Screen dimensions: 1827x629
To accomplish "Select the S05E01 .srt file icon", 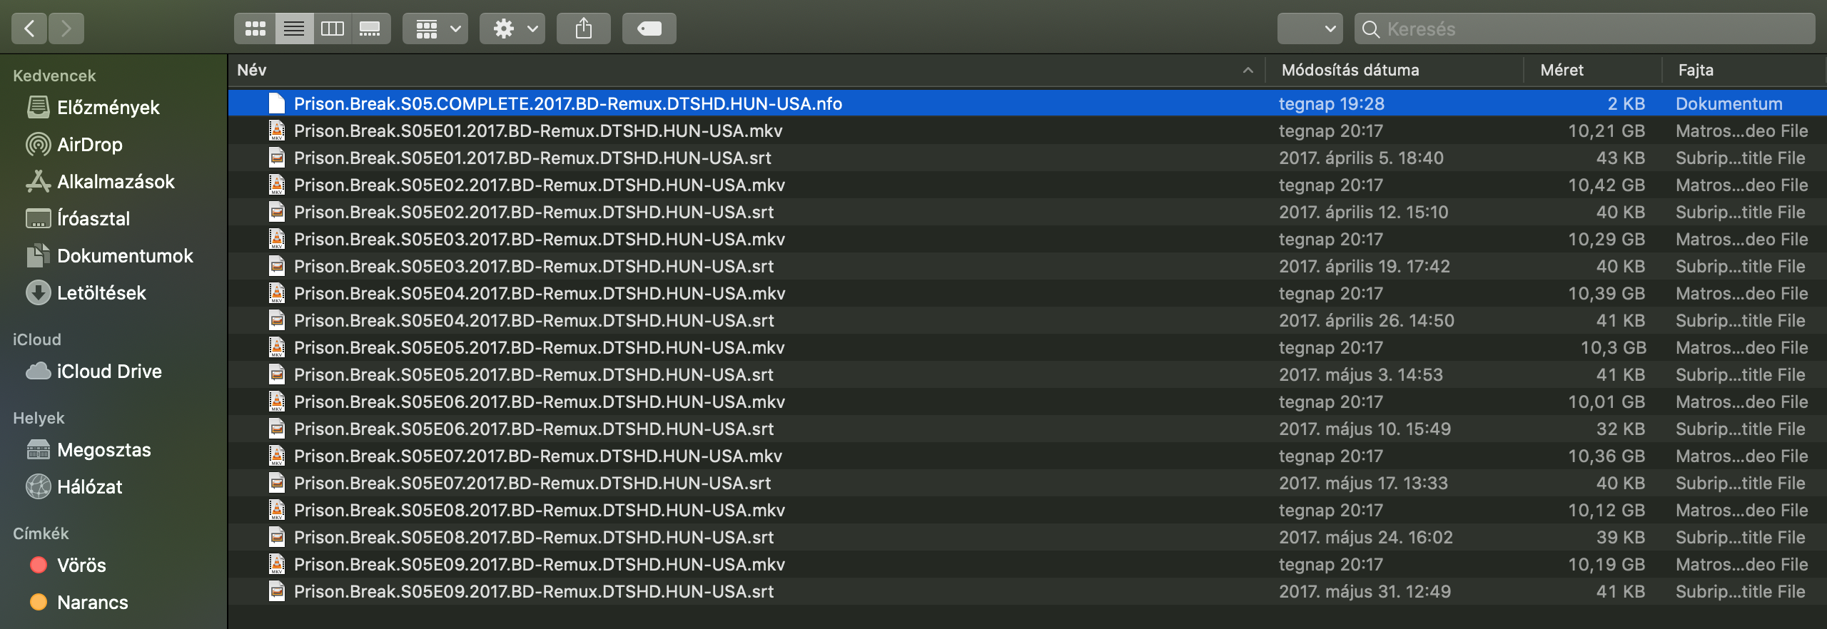I will [x=277, y=158].
